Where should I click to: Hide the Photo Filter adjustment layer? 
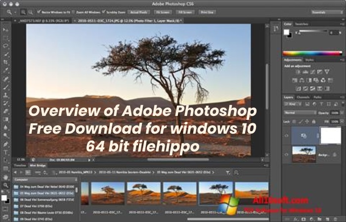(x=286, y=136)
